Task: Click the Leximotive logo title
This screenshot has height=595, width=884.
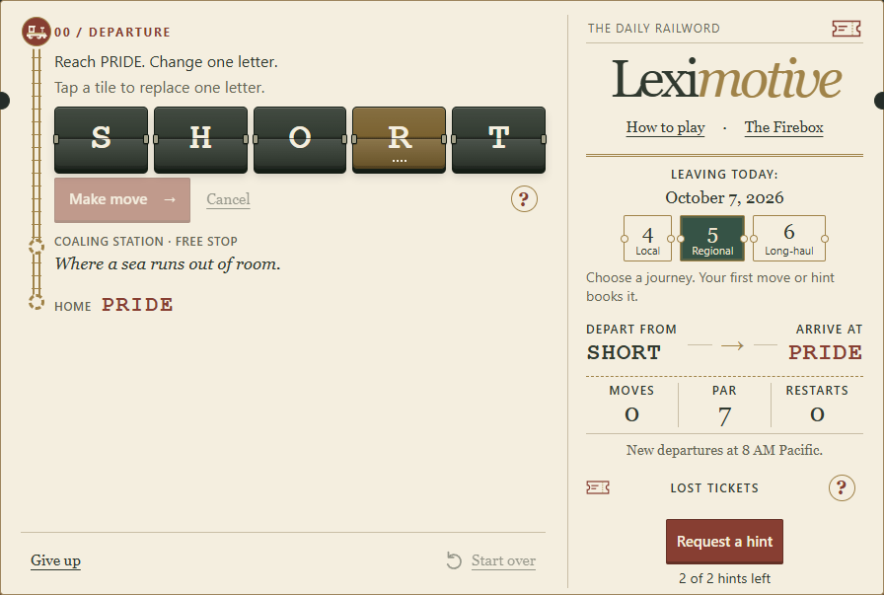Action: coord(726,79)
